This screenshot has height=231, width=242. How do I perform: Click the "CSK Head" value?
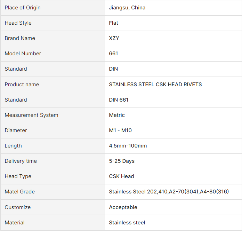click(x=121, y=176)
